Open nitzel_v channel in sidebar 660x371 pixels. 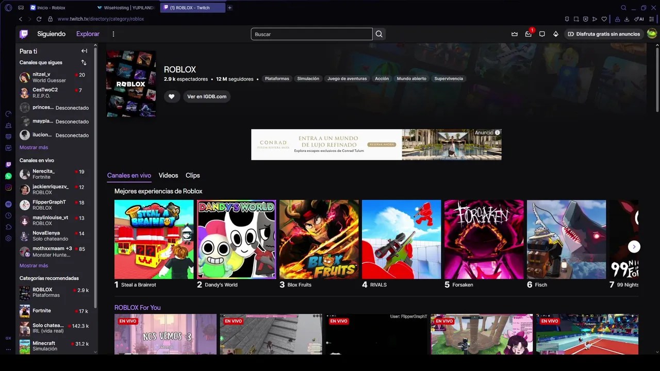[54, 77]
